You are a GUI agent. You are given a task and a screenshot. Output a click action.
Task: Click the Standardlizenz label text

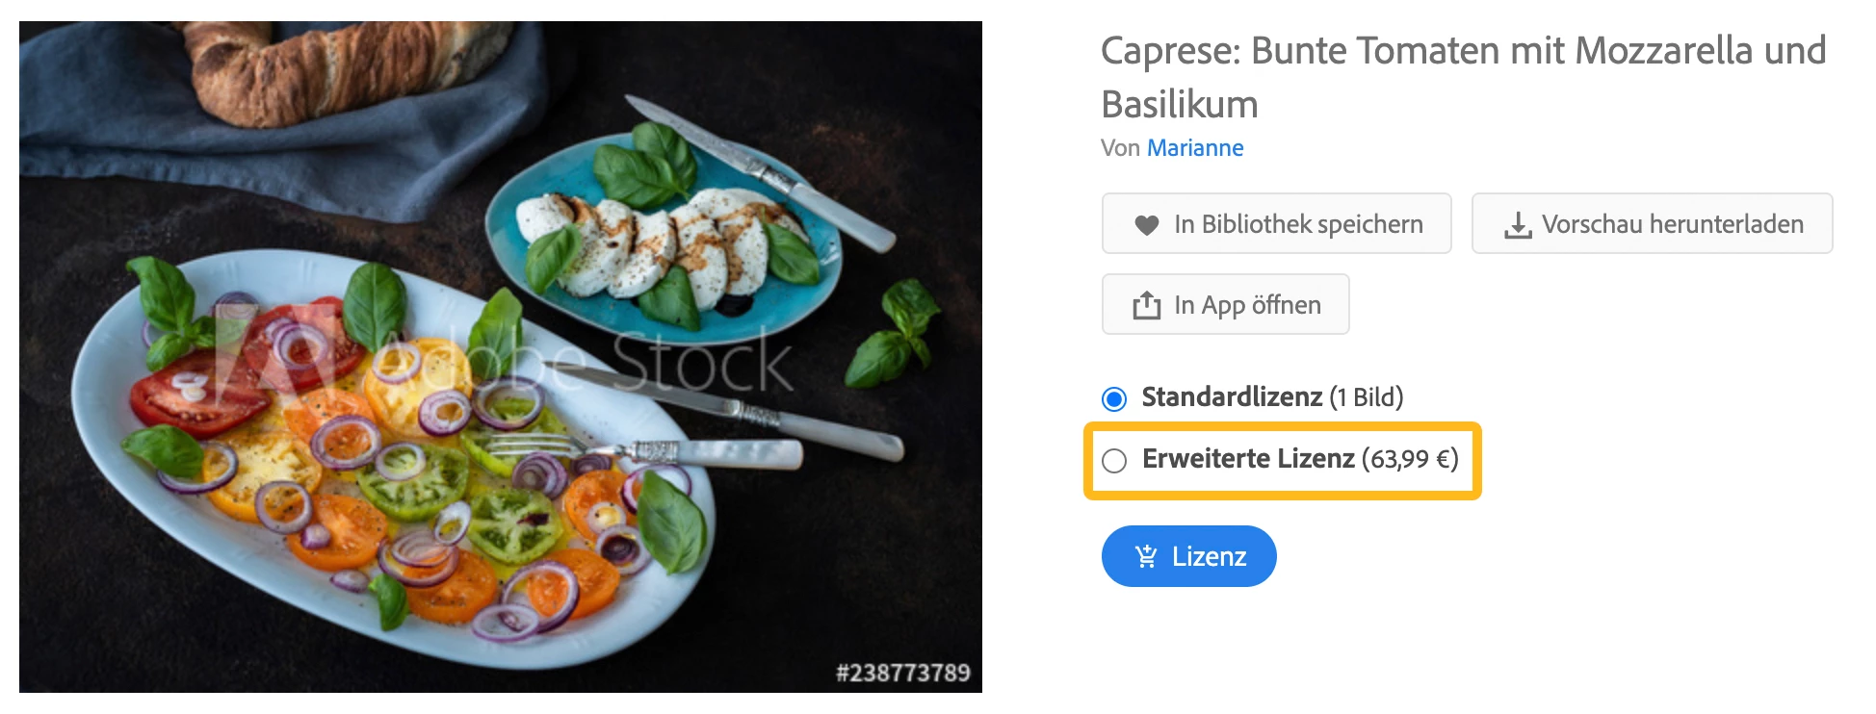coord(1232,396)
